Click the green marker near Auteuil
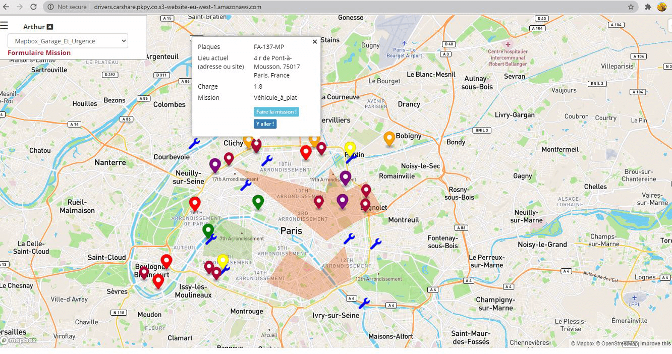672x354 pixels. tap(208, 231)
